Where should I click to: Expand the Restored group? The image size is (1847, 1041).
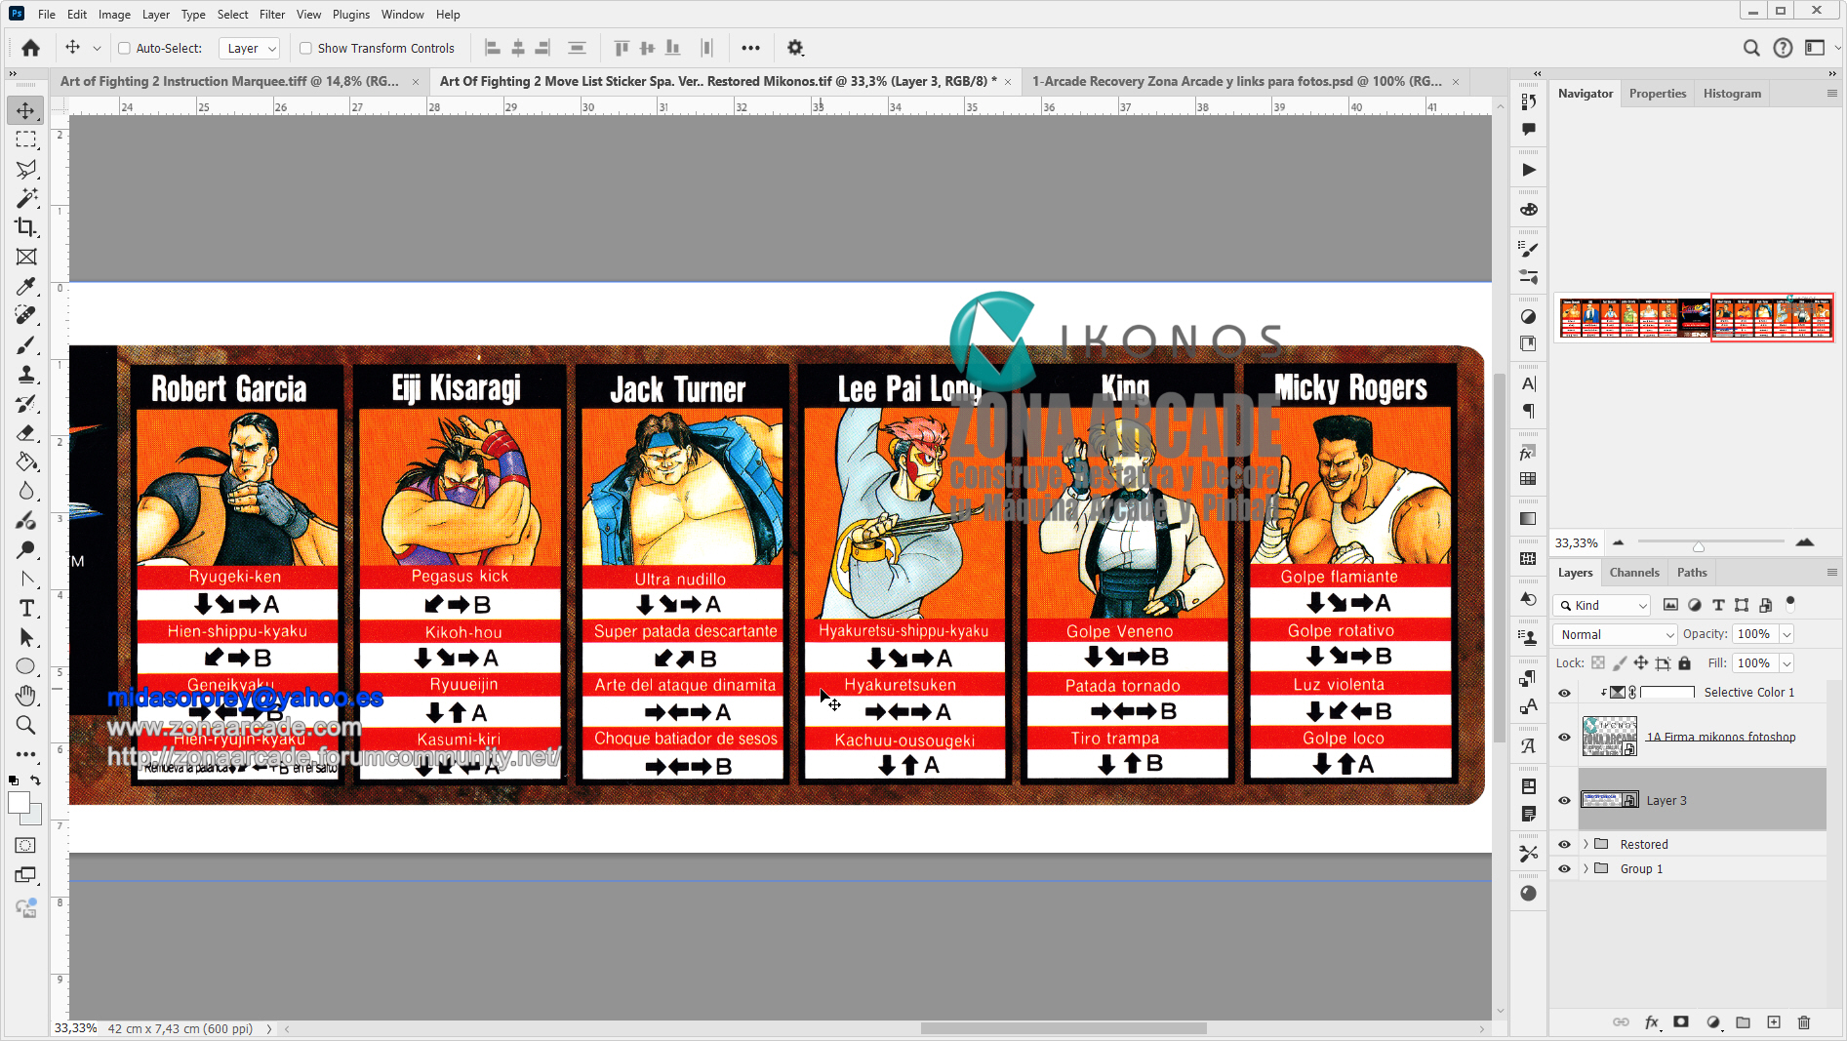point(1586,845)
